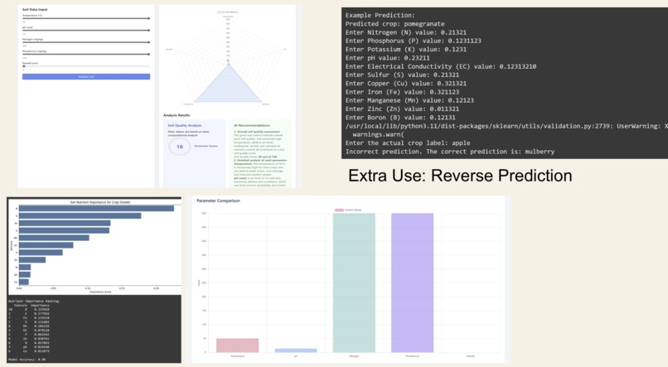Select the AI Recommendations card title
Screen dimensions: 668x367
pyautogui.click(x=252, y=126)
